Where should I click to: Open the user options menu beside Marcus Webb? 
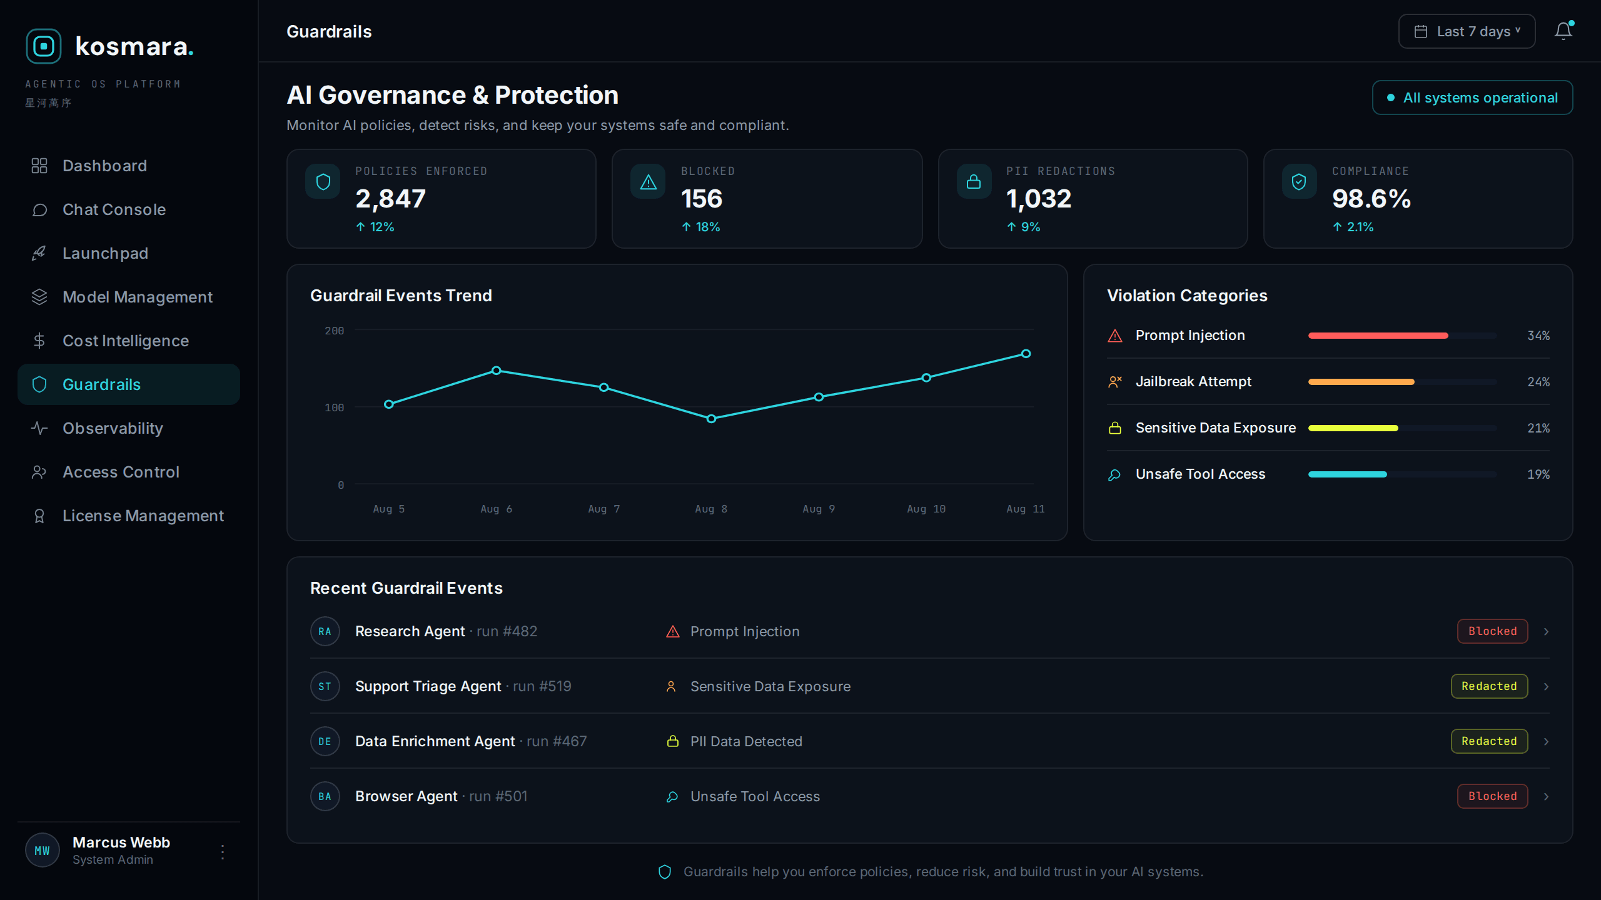point(223,851)
